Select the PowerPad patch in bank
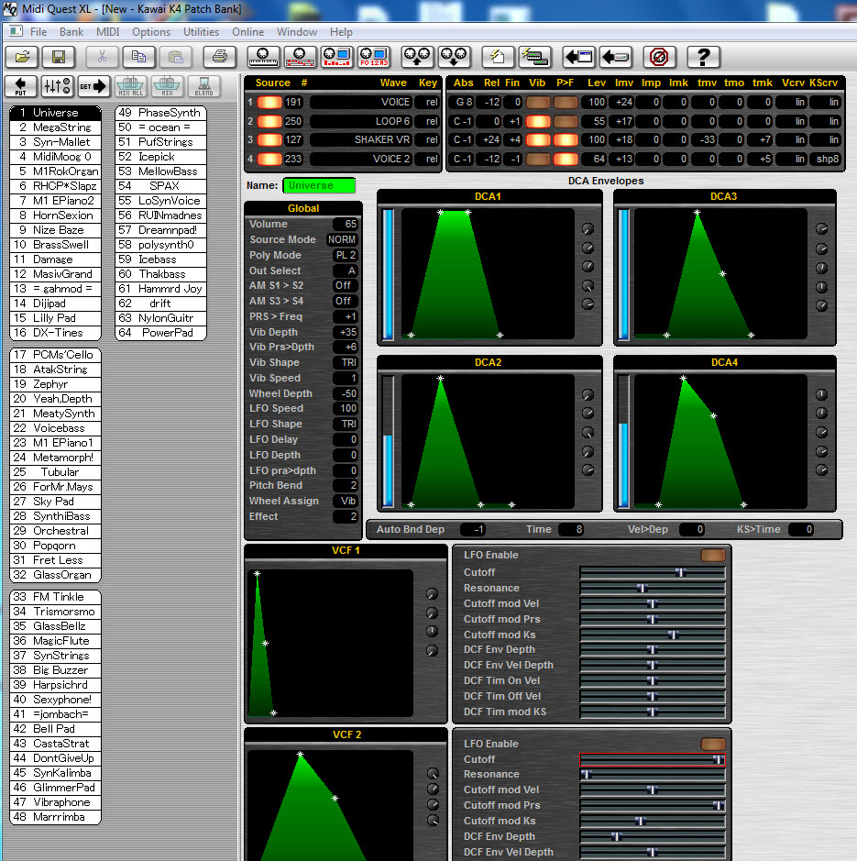This screenshot has height=861, width=857. (159, 333)
